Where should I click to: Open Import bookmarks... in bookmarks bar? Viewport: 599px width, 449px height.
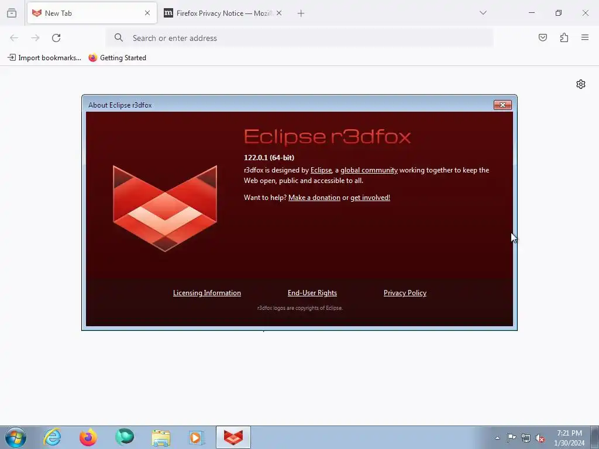coord(44,58)
